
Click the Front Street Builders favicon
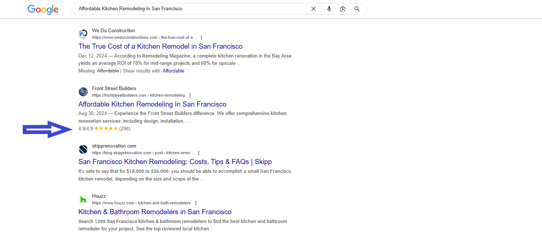(x=83, y=92)
